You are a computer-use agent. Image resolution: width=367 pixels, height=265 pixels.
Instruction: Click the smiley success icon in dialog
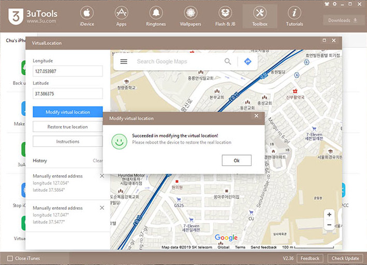click(x=120, y=141)
